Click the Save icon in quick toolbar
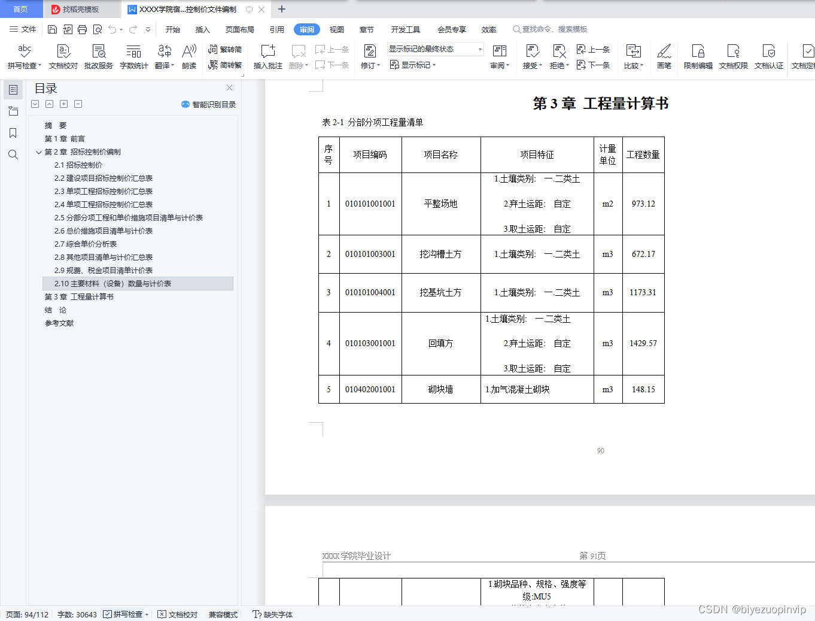Viewport: 815px width, 621px height. (52, 29)
